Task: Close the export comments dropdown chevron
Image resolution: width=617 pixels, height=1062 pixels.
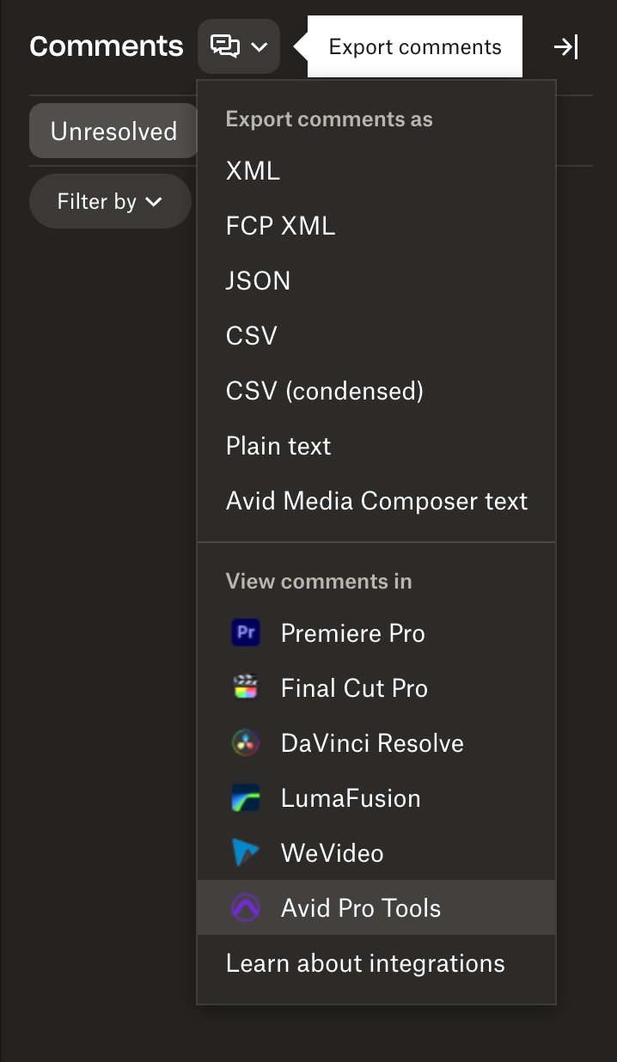Action: click(260, 47)
